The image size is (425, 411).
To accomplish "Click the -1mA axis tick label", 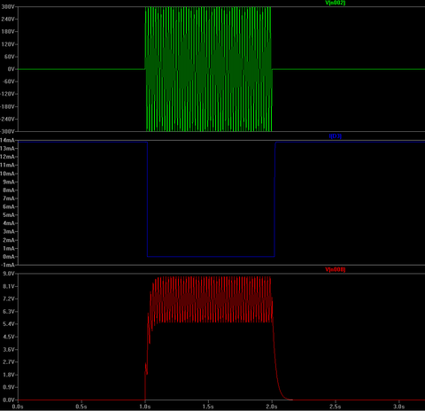I will pos(8,265).
